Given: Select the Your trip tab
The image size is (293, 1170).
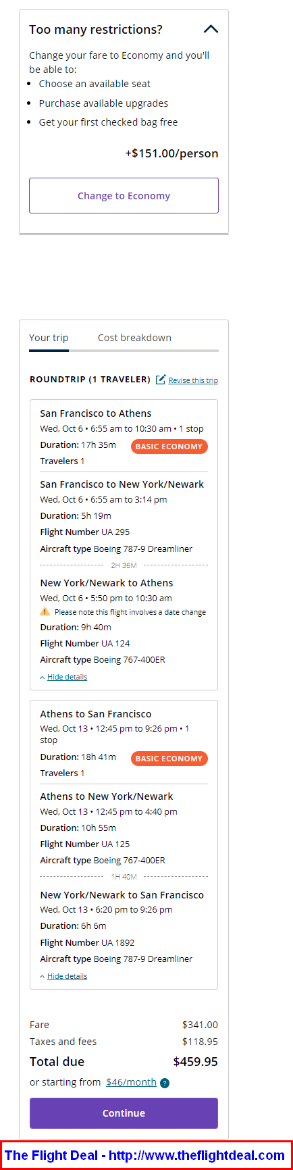Looking at the screenshot, I should (x=49, y=338).
